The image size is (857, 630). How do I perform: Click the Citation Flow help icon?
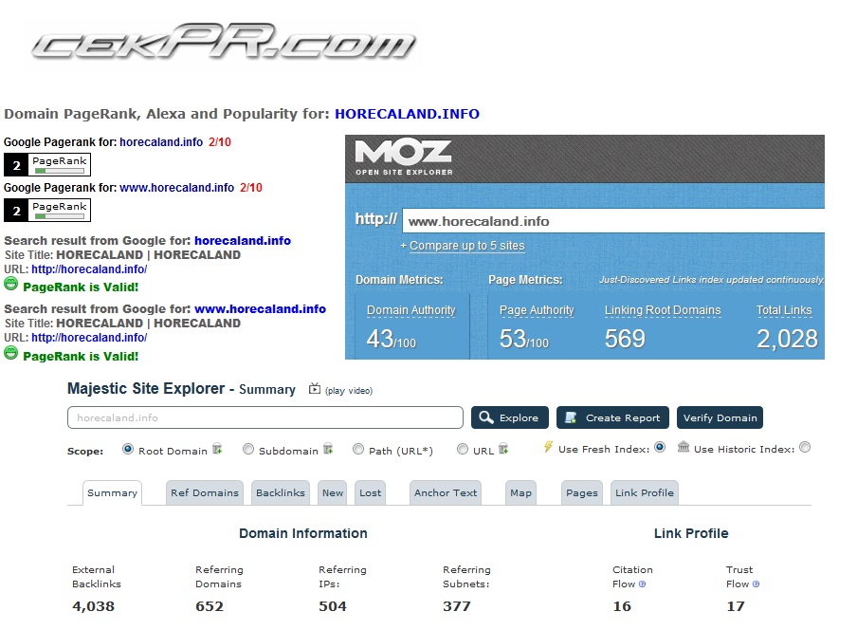pyautogui.click(x=642, y=584)
